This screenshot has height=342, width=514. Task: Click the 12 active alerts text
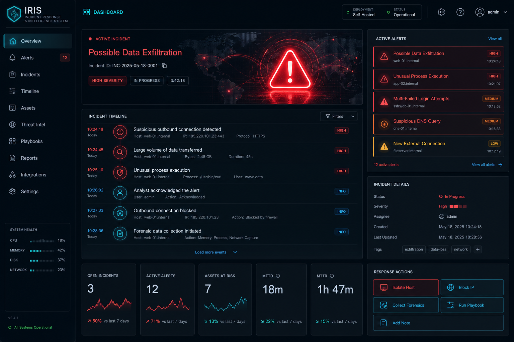[386, 165]
